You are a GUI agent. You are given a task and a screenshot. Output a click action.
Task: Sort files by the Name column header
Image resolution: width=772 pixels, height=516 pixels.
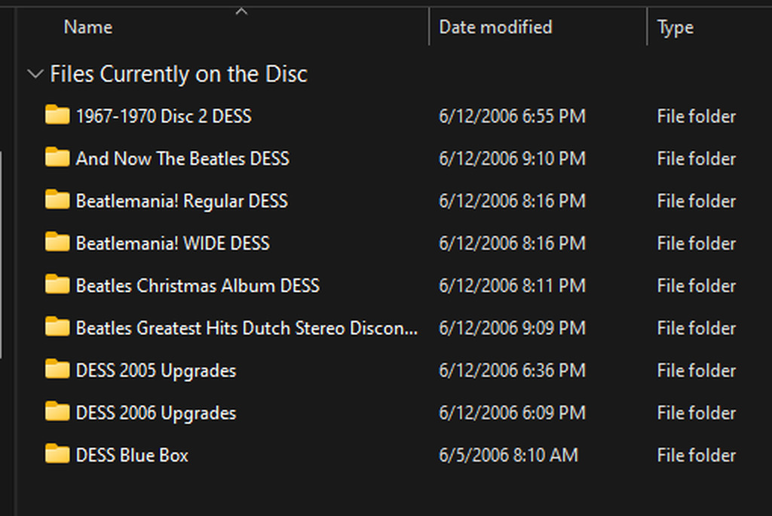[x=88, y=27]
